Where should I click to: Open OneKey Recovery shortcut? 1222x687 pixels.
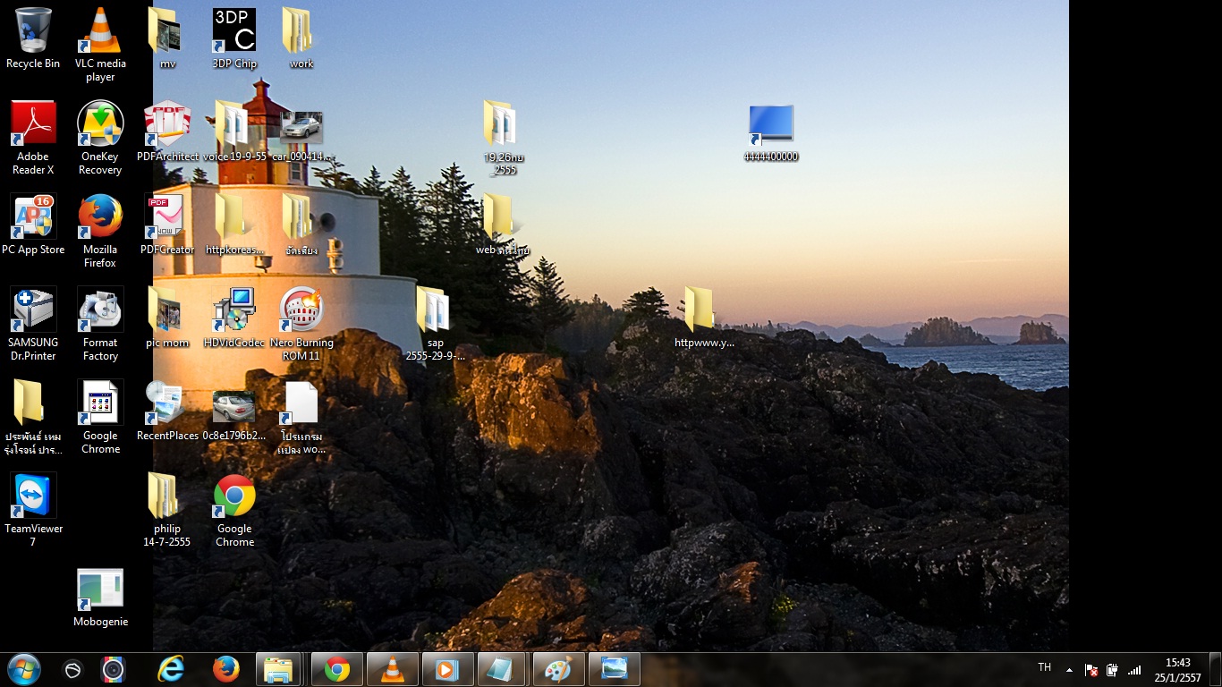click(x=100, y=137)
